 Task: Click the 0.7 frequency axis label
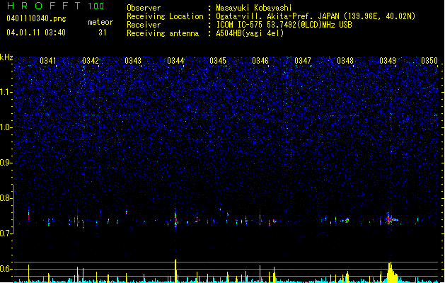click(x=6, y=233)
